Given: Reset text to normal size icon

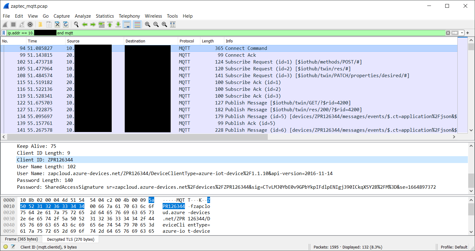Looking at the screenshot, I should pyautogui.click(x=164, y=24).
